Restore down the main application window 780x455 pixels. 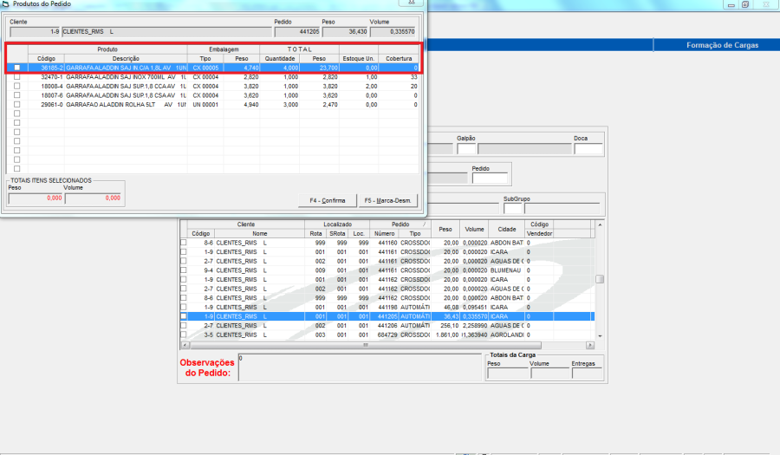(x=745, y=4)
